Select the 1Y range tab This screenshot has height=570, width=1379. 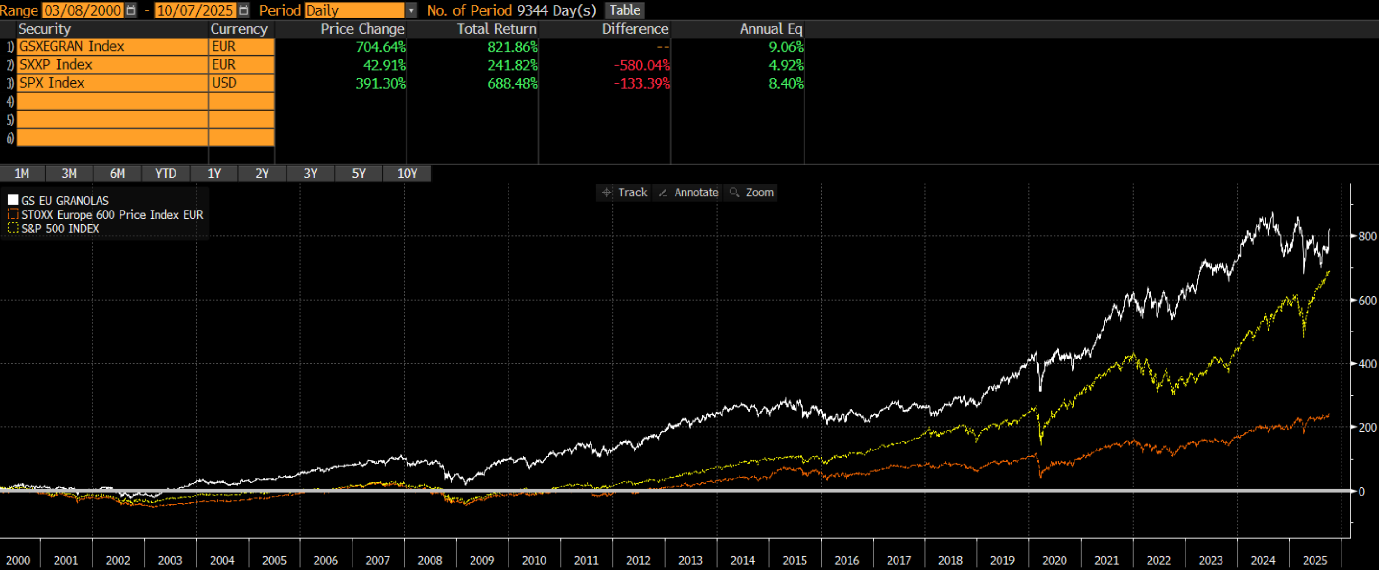(214, 174)
